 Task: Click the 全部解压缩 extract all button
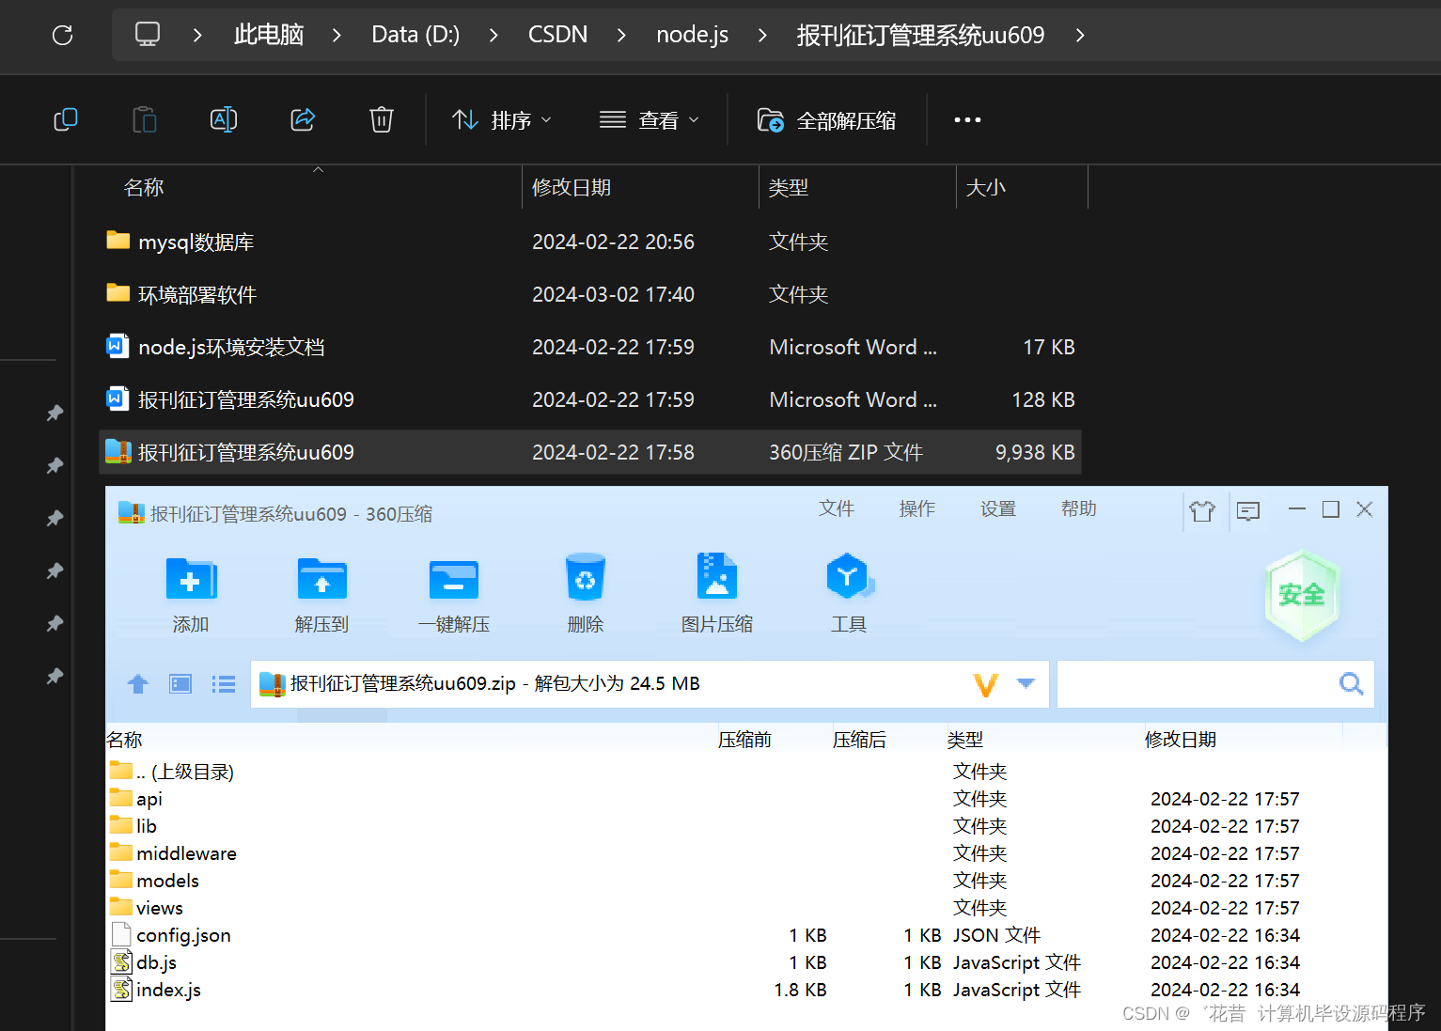pyautogui.click(x=827, y=119)
